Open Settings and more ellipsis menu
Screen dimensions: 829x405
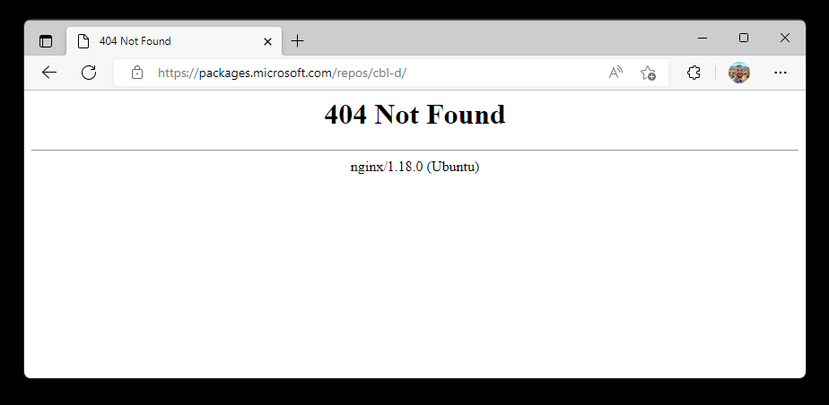(781, 73)
